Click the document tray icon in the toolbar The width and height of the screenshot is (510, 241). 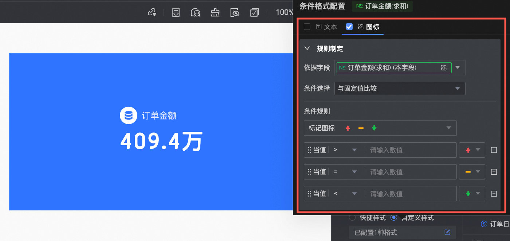pos(176,12)
